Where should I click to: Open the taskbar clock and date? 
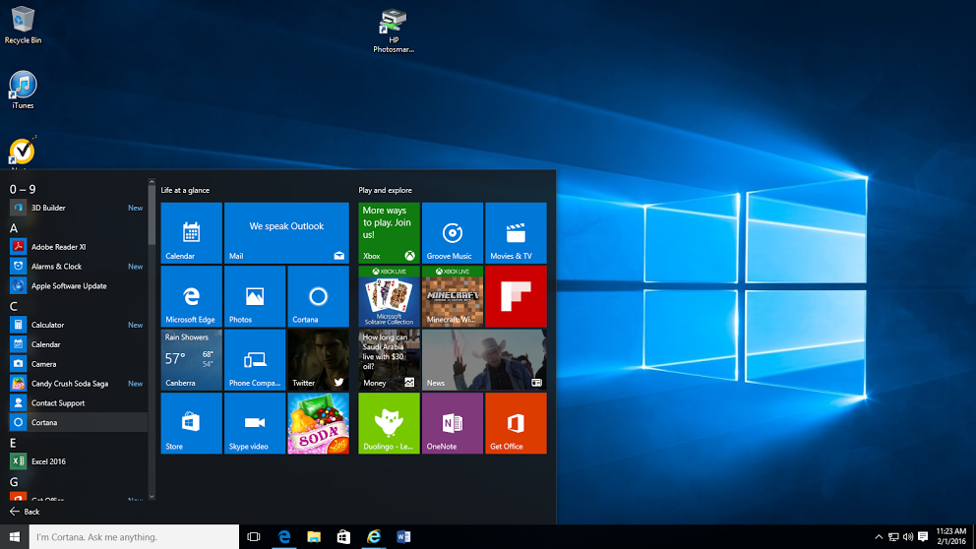click(951, 536)
